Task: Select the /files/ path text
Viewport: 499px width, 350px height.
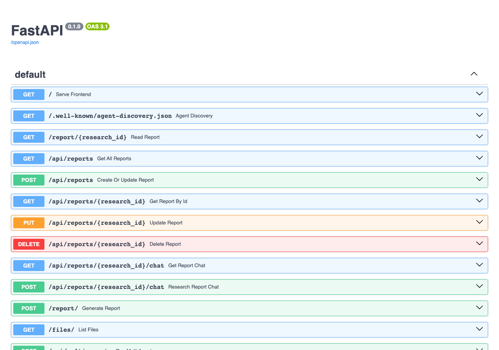Action: pos(61,330)
